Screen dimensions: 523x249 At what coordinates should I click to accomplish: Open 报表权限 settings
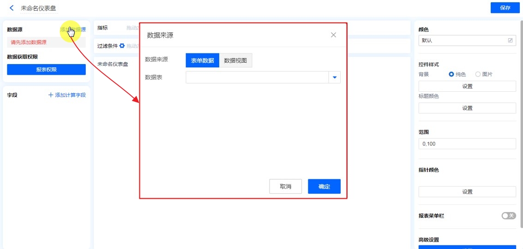tap(46, 70)
